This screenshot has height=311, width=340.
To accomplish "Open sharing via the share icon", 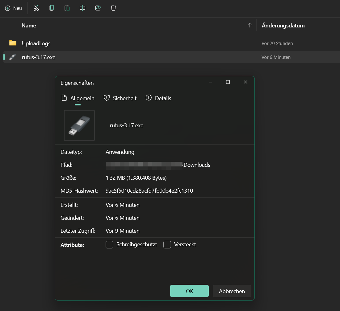I will (98, 8).
